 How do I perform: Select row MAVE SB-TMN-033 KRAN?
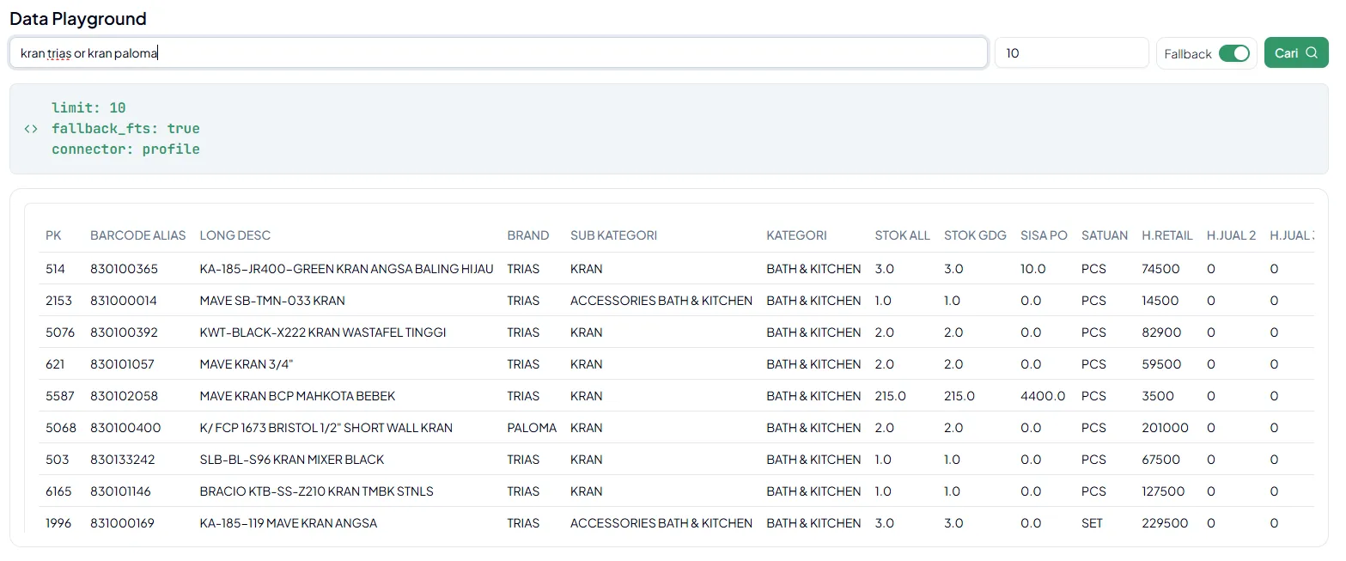677,301
